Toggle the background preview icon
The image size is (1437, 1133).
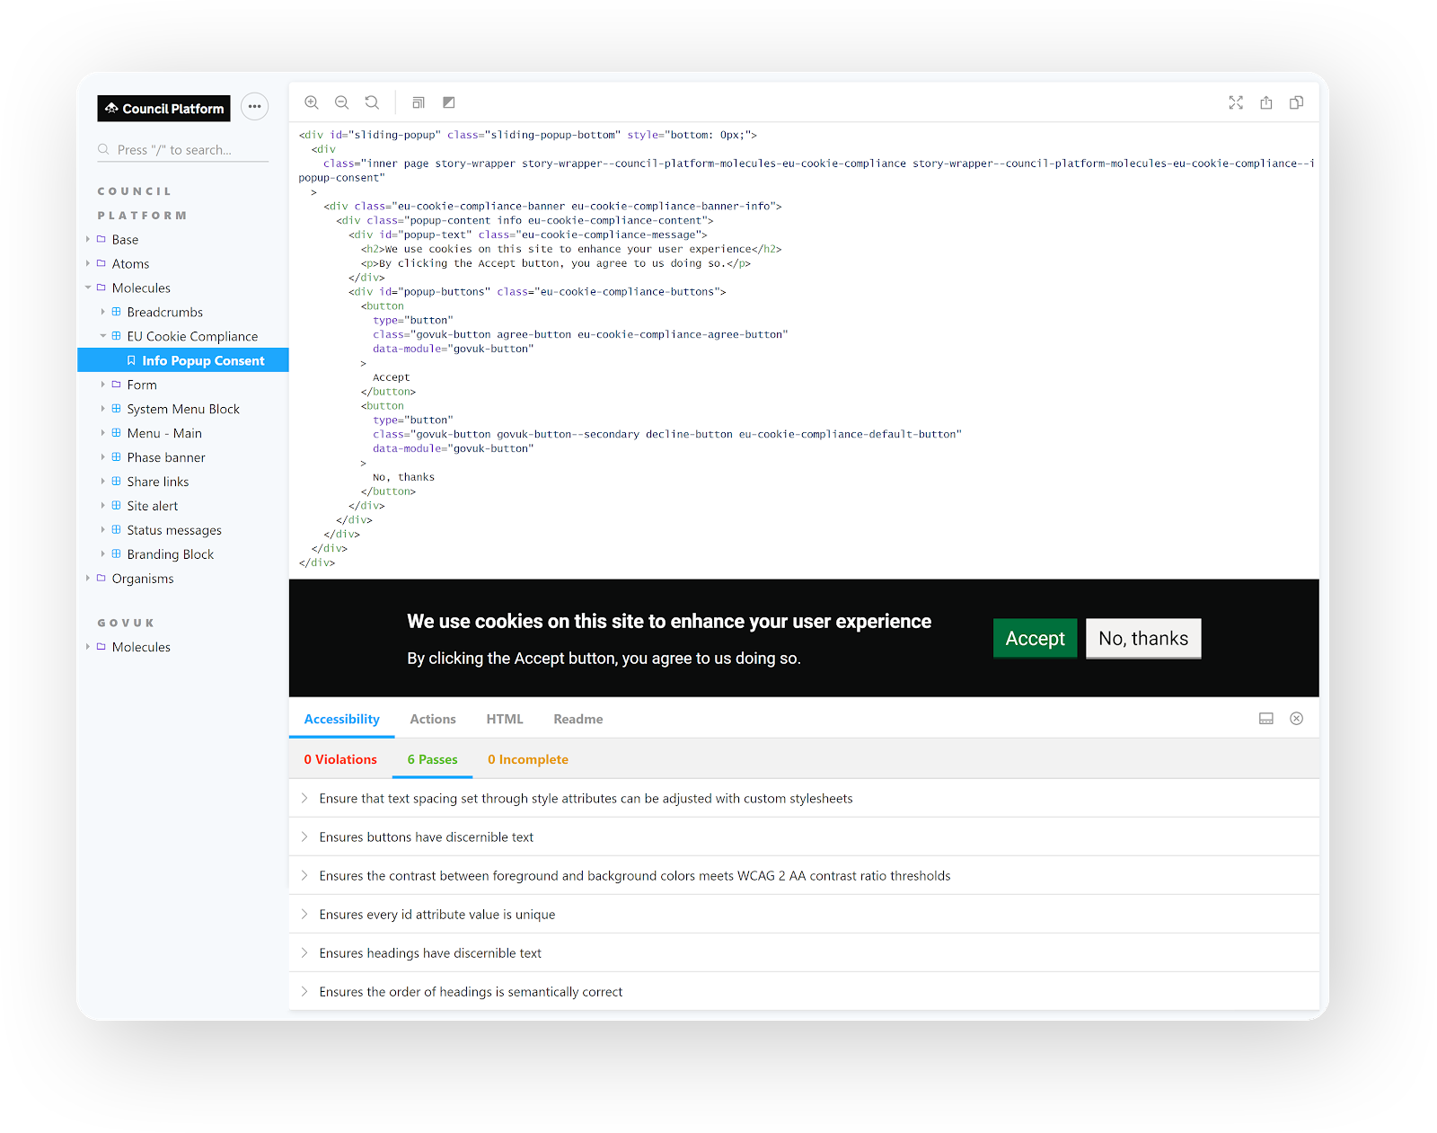(x=449, y=102)
